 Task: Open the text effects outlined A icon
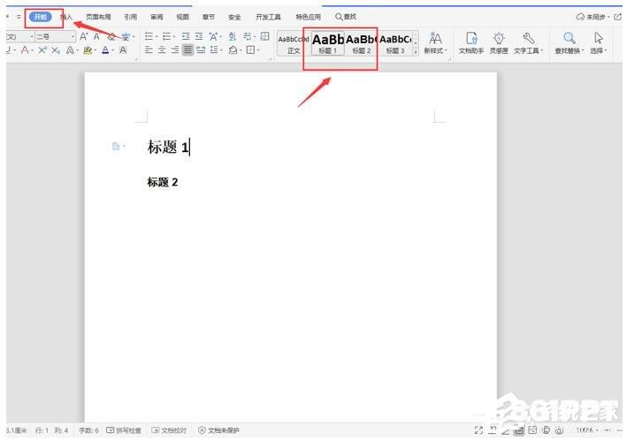click(71, 50)
